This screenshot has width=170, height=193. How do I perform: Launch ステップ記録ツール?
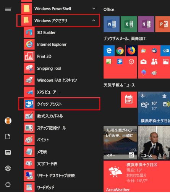click(x=62, y=128)
